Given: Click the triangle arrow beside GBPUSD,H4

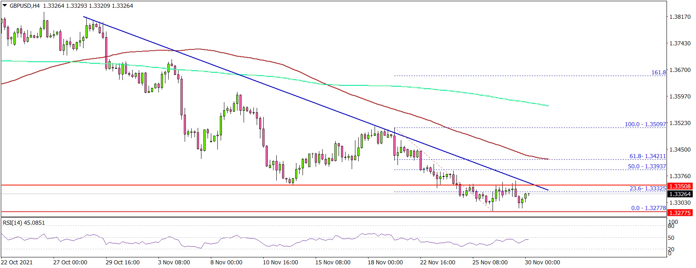Looking at the screenshot, I should click(x=4, y=6).
